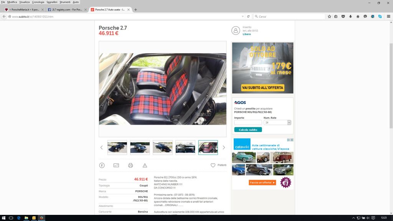Show hidden system tray icons
393x221 pixels.
click(x=353, y=218)
